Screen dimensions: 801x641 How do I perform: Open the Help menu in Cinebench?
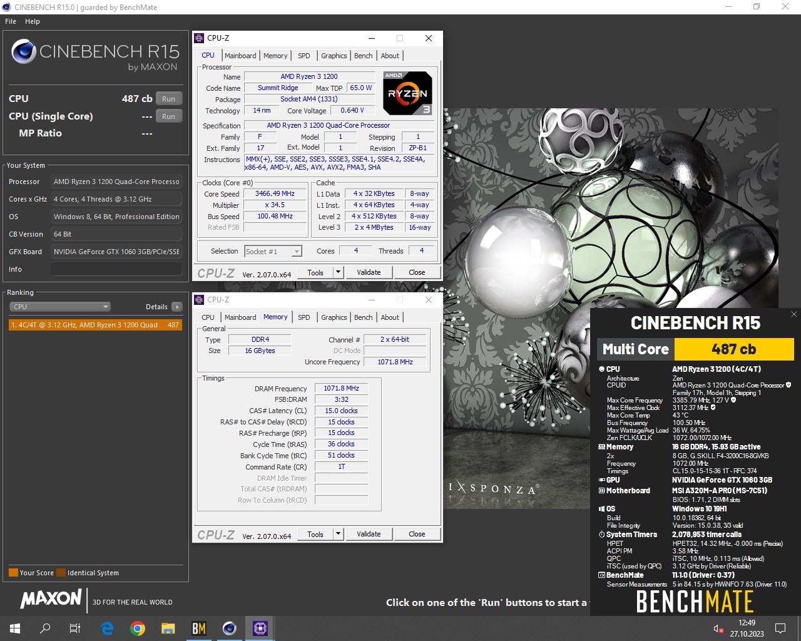pos(33,21)
